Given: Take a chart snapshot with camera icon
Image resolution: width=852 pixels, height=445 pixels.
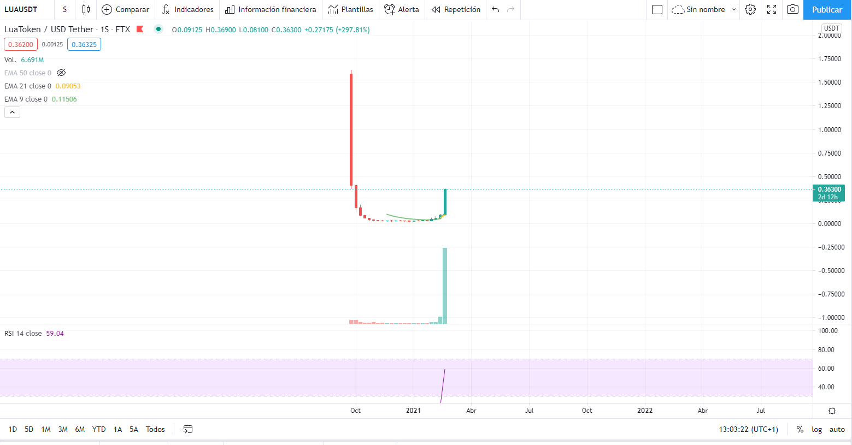Looking at the screenshot, I should pos(792,9).
